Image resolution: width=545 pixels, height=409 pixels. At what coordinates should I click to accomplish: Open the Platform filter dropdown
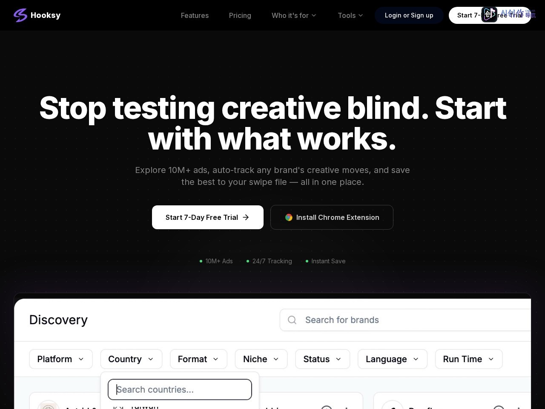click(61, 359)
